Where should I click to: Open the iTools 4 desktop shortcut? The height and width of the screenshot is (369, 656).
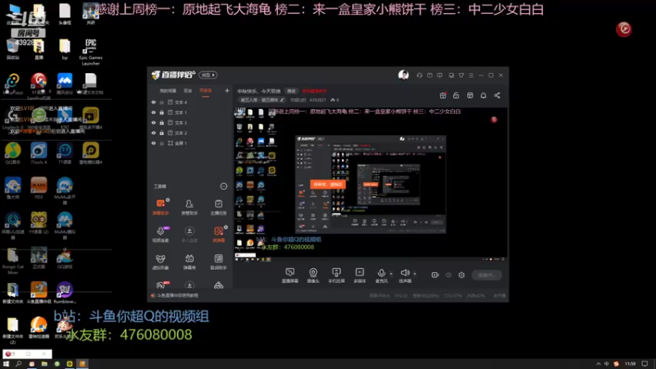[x=39, y=153]
